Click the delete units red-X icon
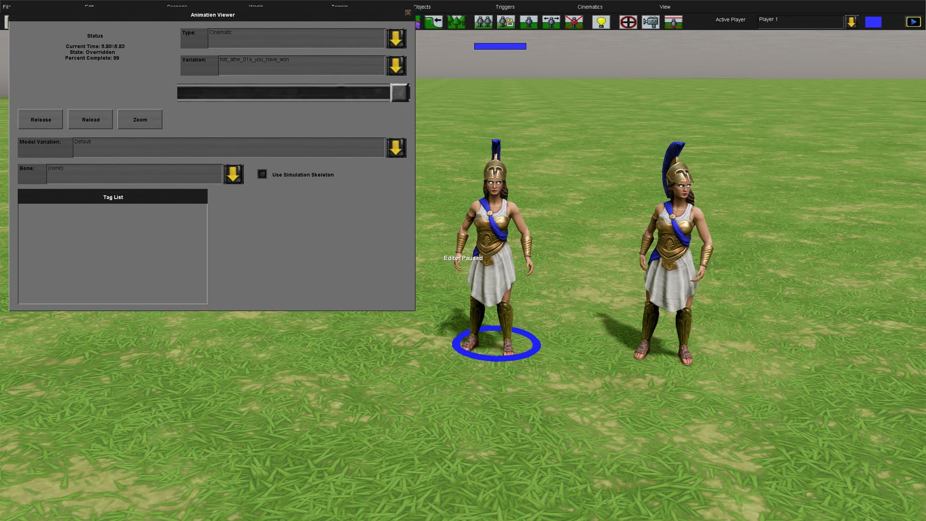This screenshot has height=521, width=926. [x=574, y=22]
